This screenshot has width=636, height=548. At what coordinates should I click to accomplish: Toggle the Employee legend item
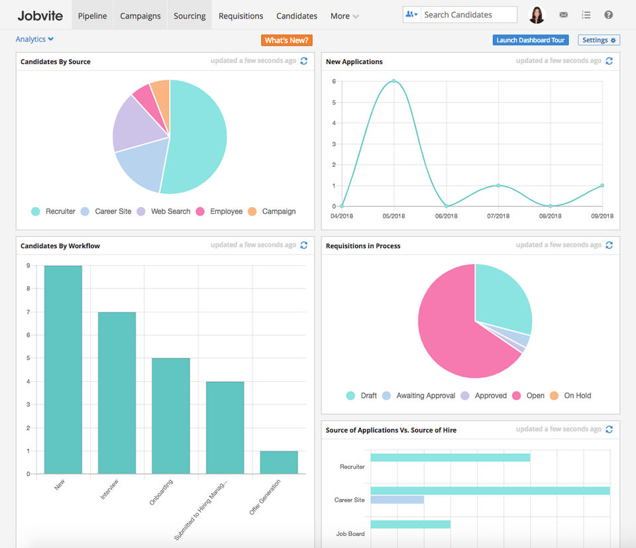[x=219, y=211]
